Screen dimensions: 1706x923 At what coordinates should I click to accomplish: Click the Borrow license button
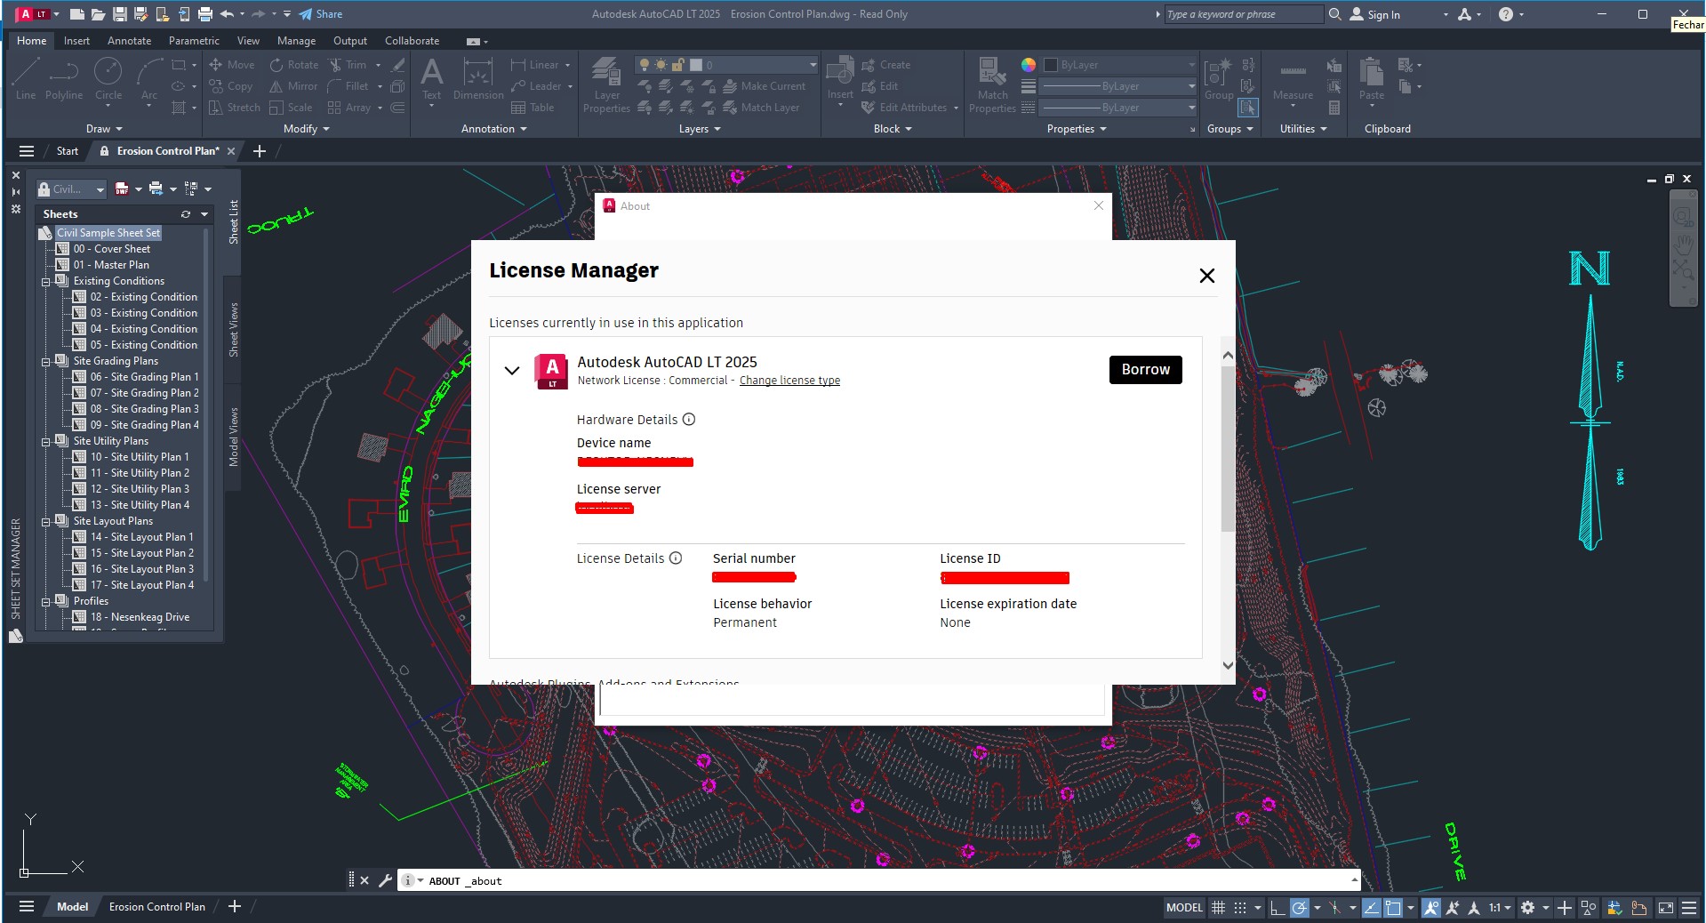tap(1145, 370)
